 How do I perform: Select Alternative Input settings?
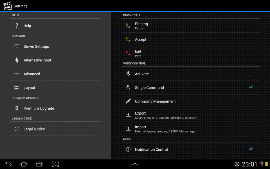pos(56,60)
